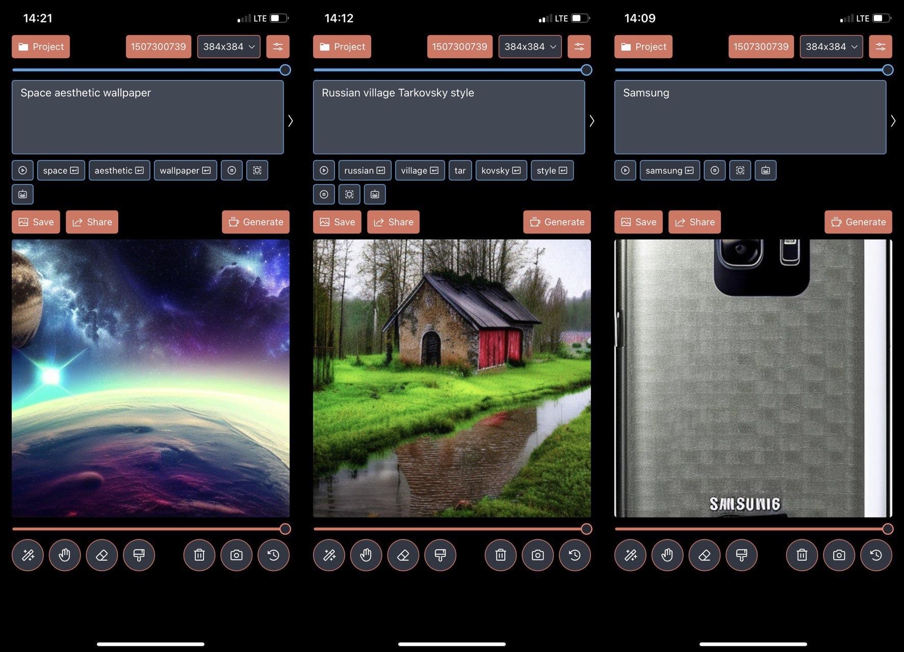Toggle the 'samsung' token tag
This screenshot has width=904, height=652.
[670, 171]
